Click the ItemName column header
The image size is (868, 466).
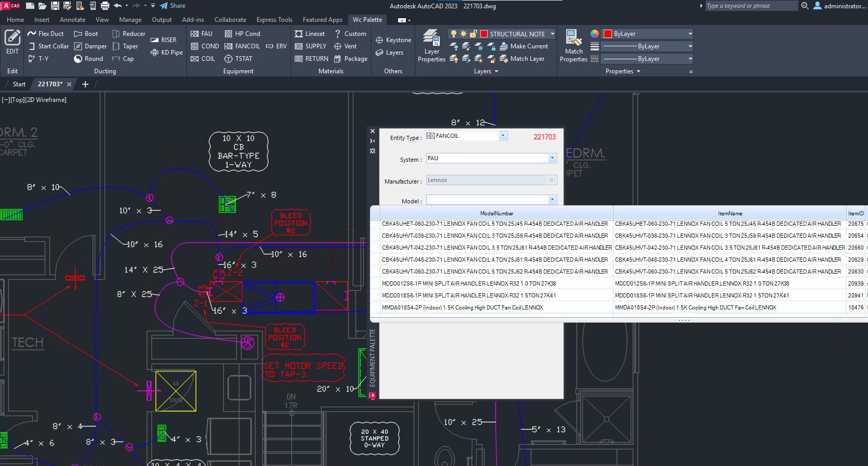click(730, 213)
